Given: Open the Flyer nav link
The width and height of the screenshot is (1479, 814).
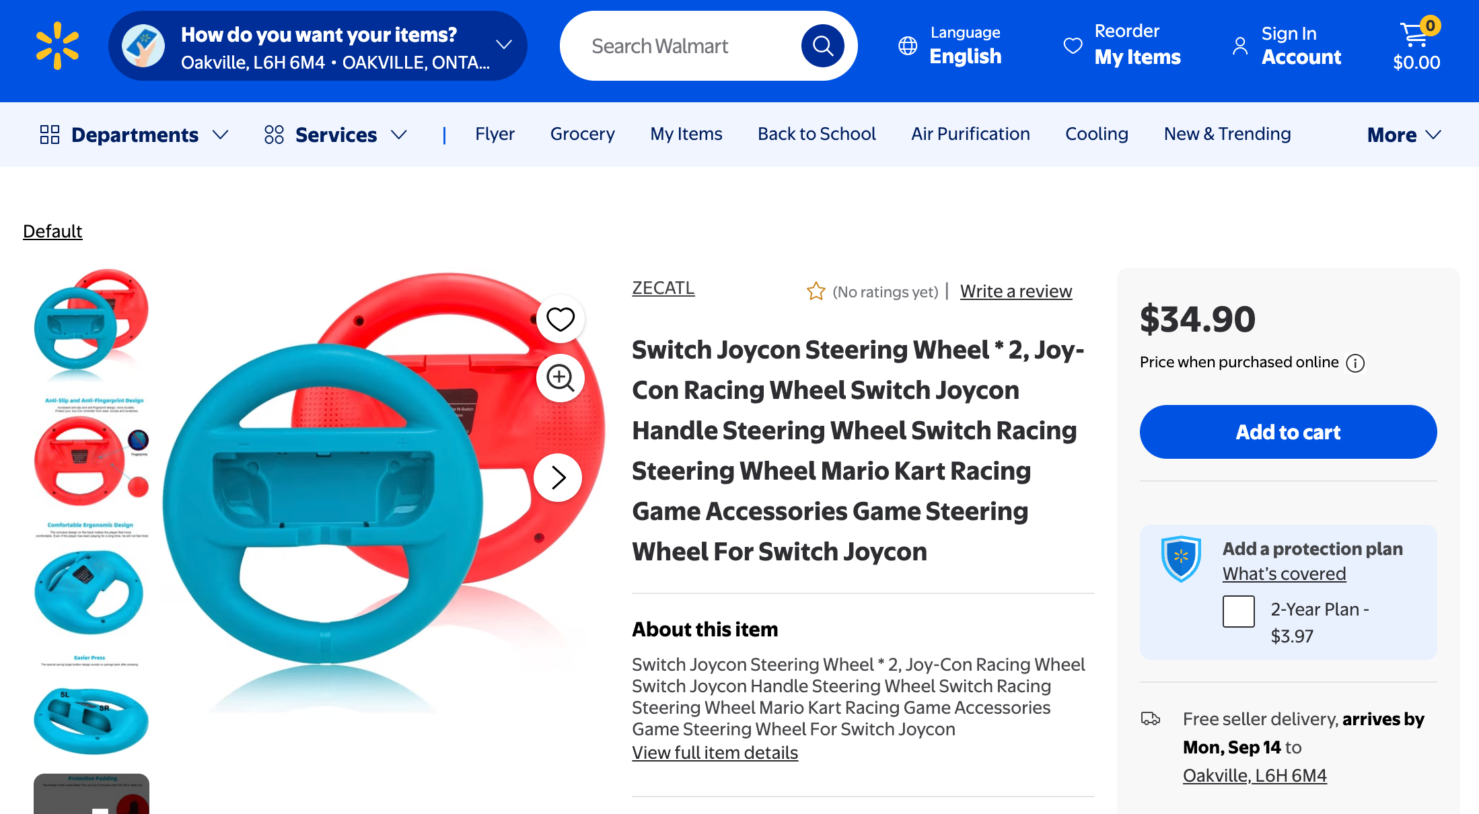Looking at the screenshot, I should tap(495, 134).
